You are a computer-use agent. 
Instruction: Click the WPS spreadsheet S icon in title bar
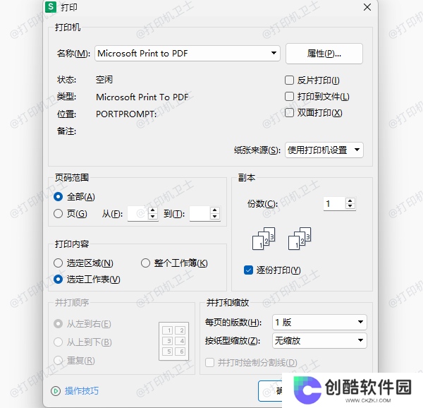(x=51, y=7)
